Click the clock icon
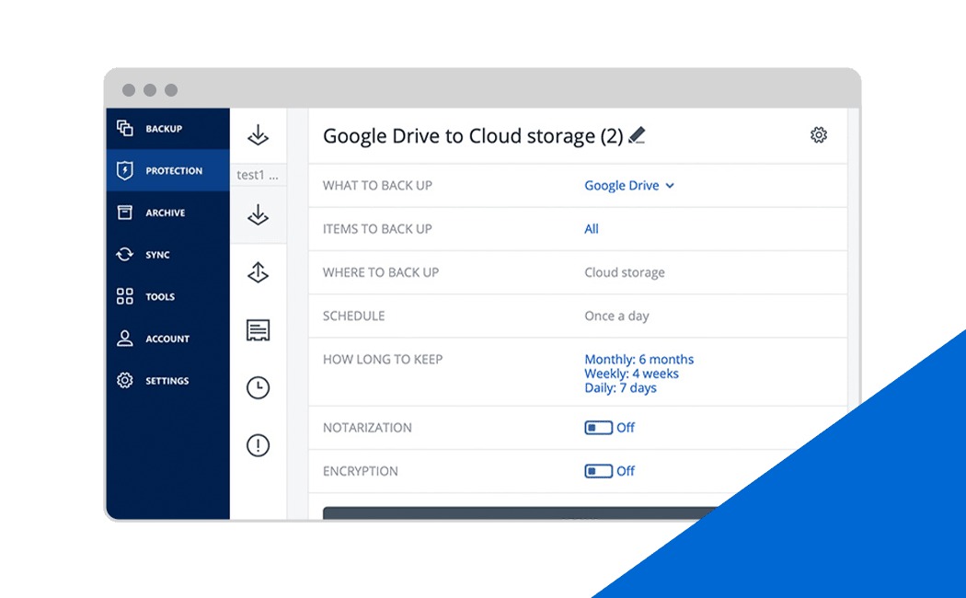The width and height of the screenshot is (966, 598). tap(259, 387)
